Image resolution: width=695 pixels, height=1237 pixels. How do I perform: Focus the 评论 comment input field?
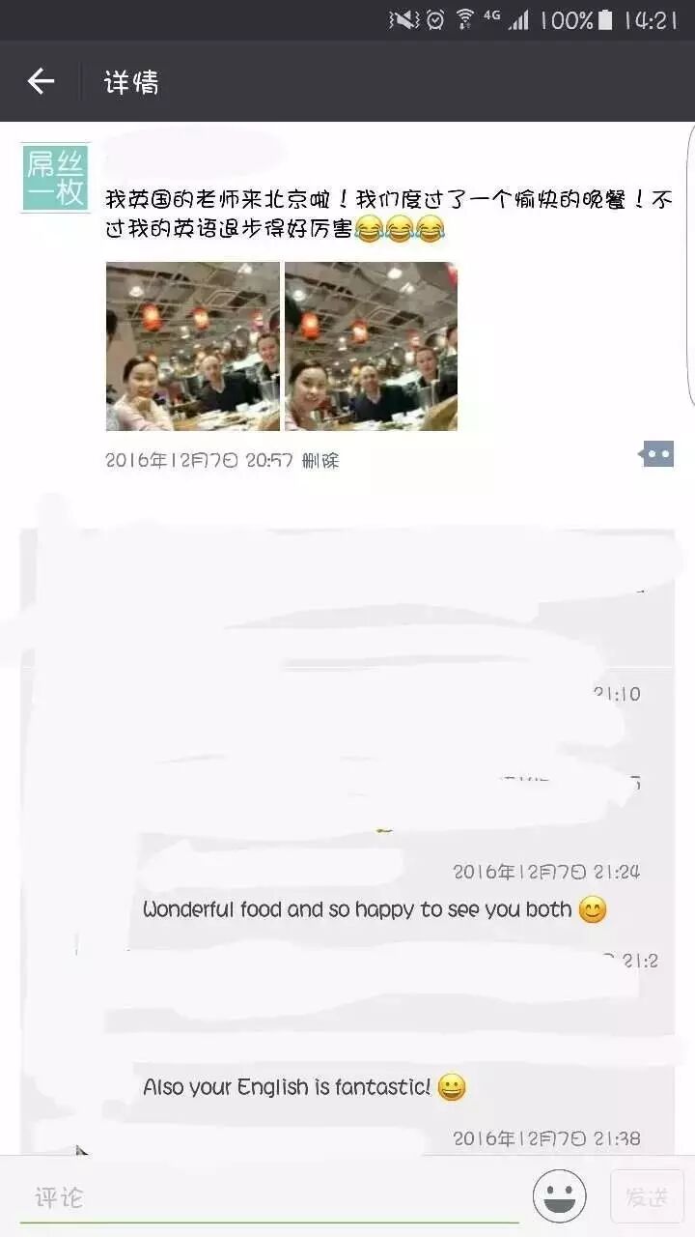268,1198
